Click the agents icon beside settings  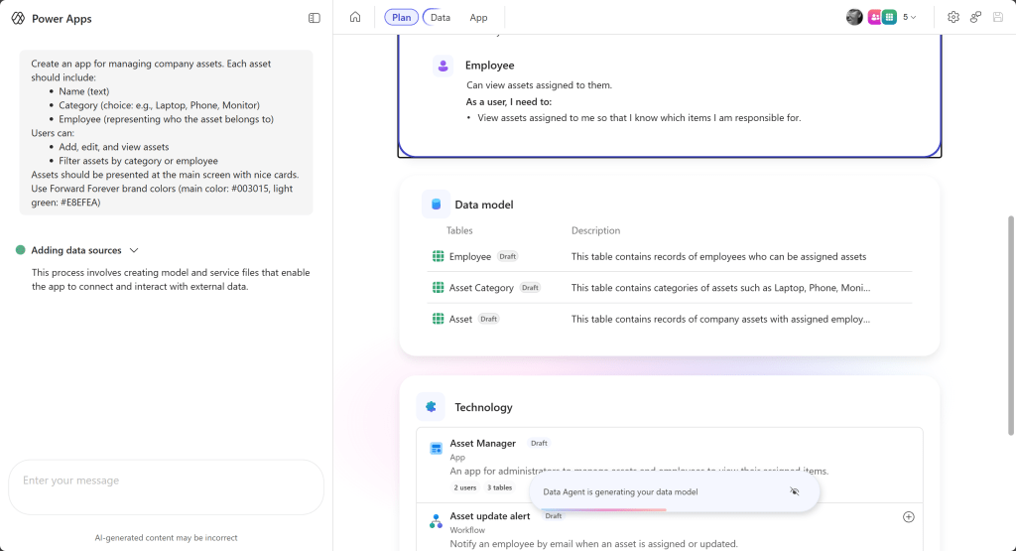point(975,17)
